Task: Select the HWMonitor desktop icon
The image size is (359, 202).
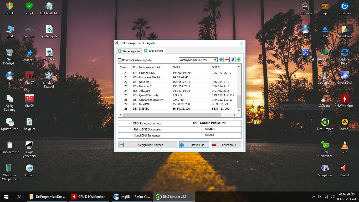Action: click(345, 101)
